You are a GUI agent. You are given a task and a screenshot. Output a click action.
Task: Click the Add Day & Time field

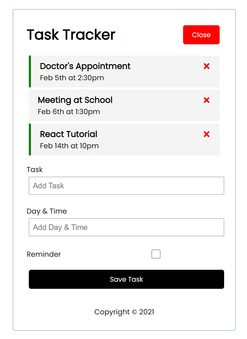126,227
